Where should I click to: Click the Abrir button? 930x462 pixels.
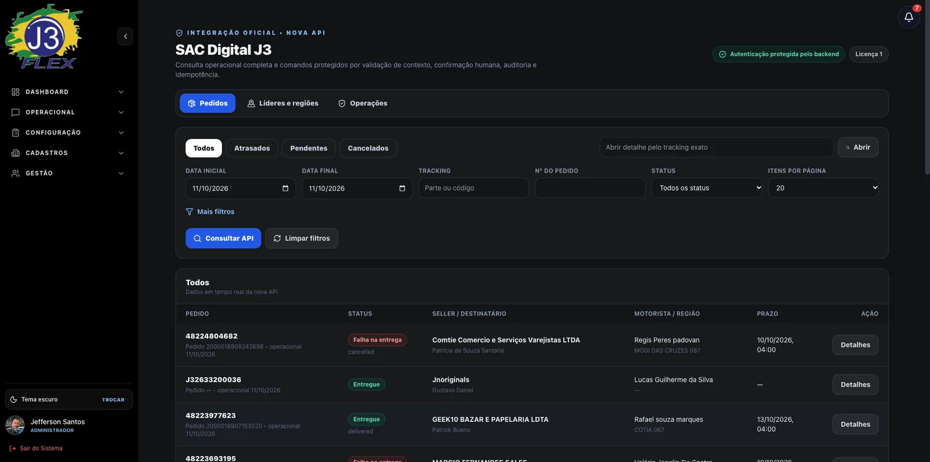858,147
